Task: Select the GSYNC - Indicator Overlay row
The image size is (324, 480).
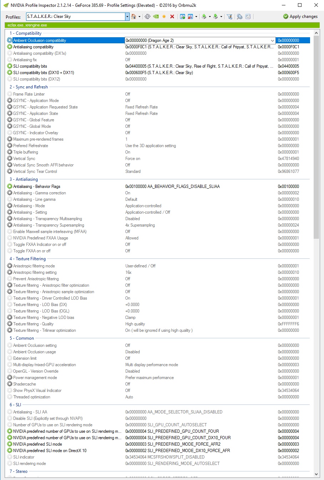Action: 158,133
